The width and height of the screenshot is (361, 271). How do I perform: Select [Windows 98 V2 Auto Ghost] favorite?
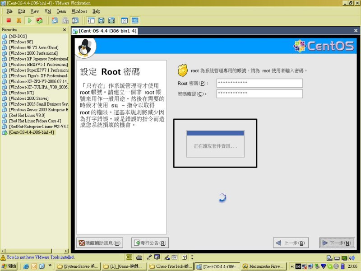point(34,48)
